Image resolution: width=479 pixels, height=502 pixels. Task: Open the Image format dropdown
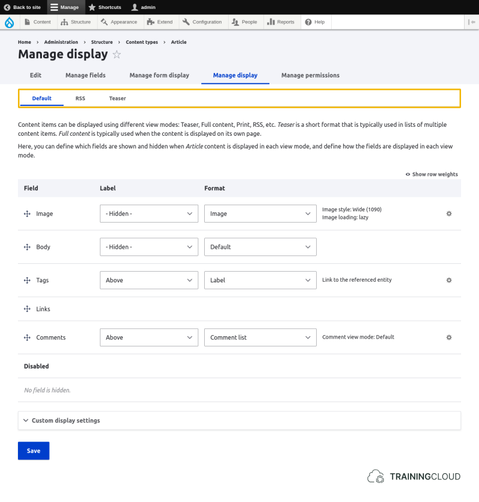(260, 214)
